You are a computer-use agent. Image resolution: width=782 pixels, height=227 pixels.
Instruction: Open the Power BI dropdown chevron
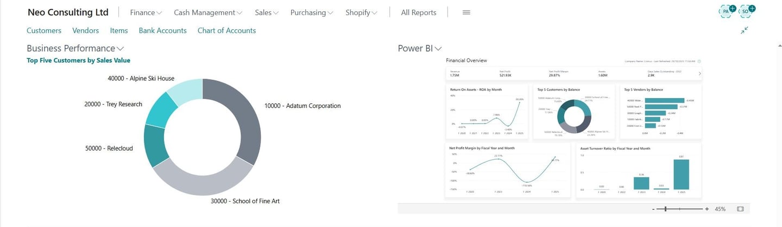point(438,48)
